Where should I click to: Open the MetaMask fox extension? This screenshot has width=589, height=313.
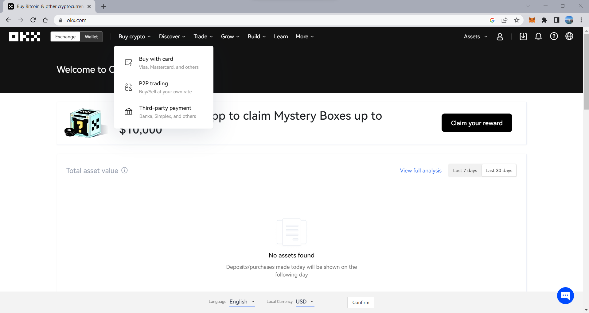click(x=532, y=20)
